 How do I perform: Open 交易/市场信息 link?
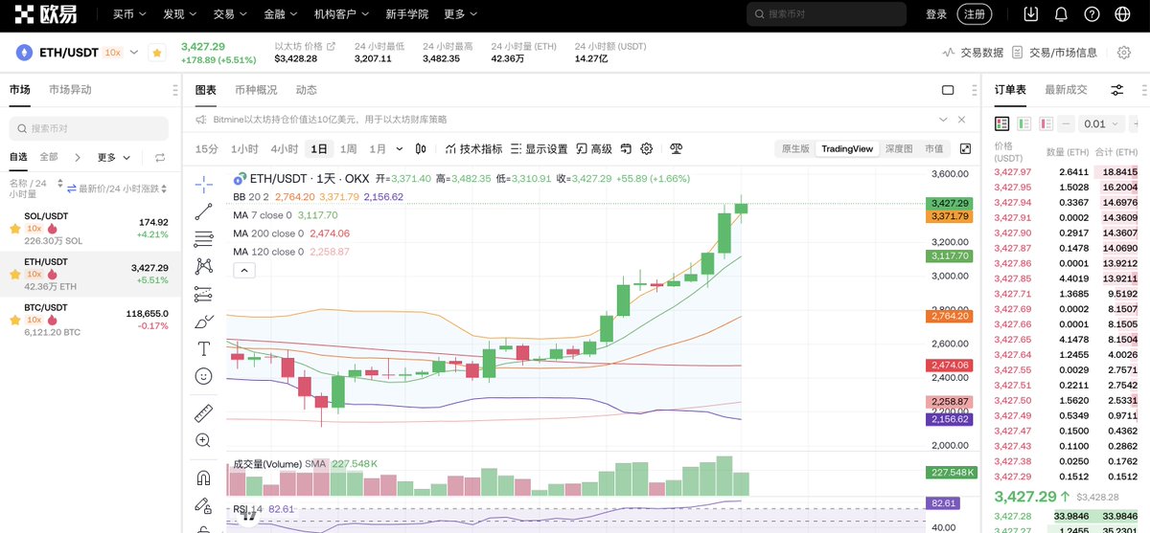pos(1055,53)
